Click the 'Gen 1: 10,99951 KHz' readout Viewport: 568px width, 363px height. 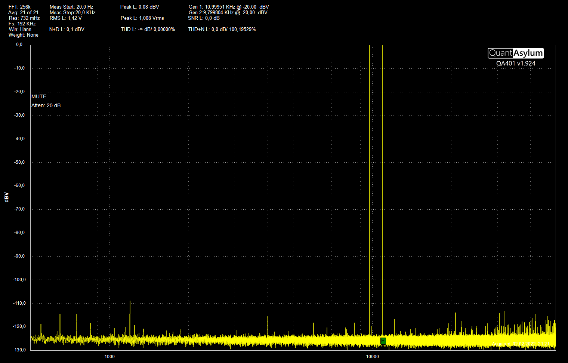[x=229, y=7]
